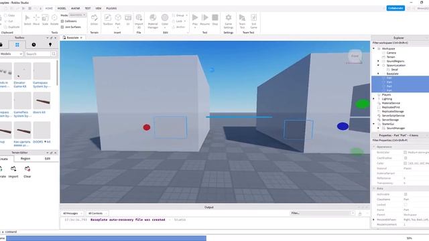Insert a new Part

click(x=118, y=20)
